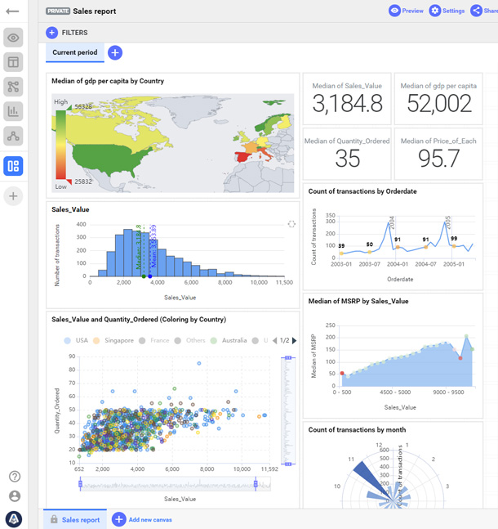Click the lock icon on Sales report tab
498x529 pixels.
click(x=54, y=519)
